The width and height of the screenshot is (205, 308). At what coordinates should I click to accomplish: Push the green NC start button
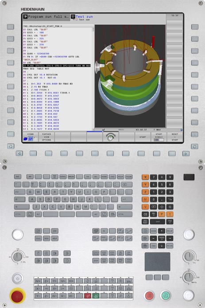point(166,296)
